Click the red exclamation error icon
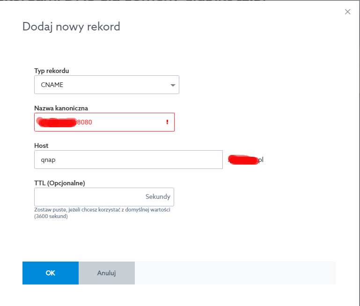Image resolution: width=360 pixels, height=306 pixels. (167, 122)
